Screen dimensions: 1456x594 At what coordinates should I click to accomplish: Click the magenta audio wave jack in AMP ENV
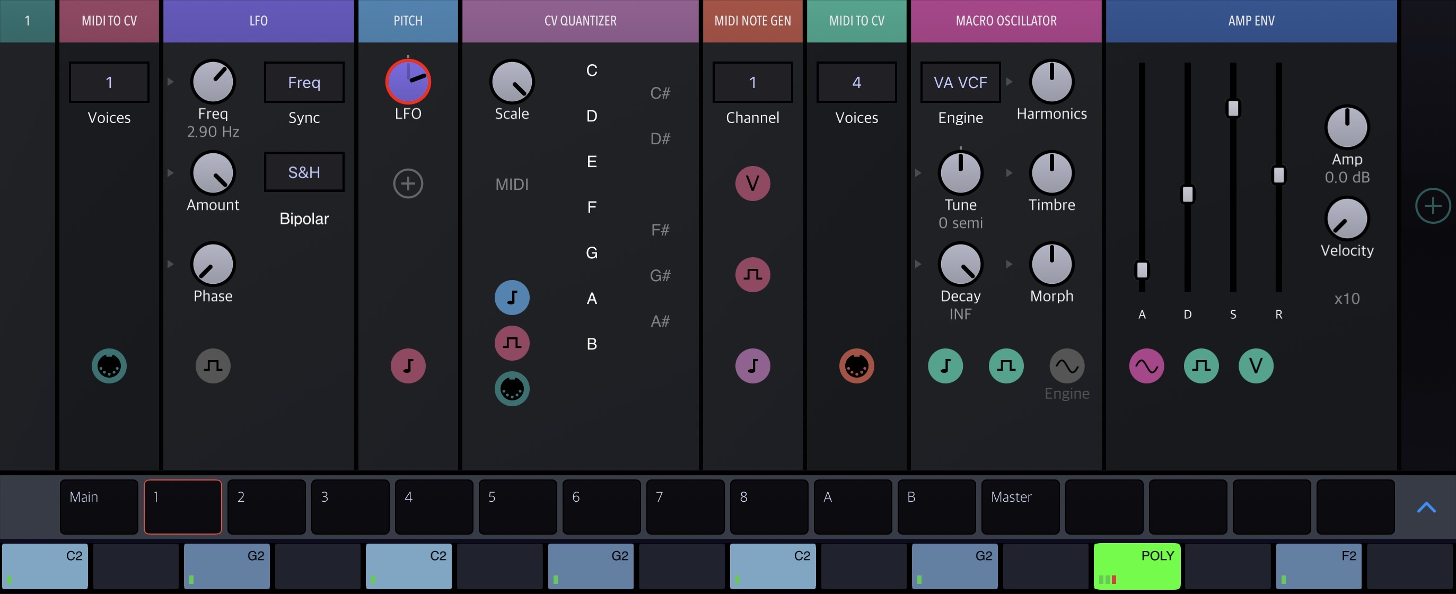[1147, 366]
